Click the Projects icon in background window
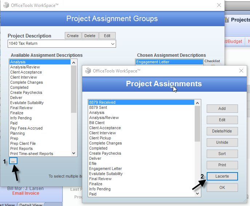 click(x=227, y=20)
